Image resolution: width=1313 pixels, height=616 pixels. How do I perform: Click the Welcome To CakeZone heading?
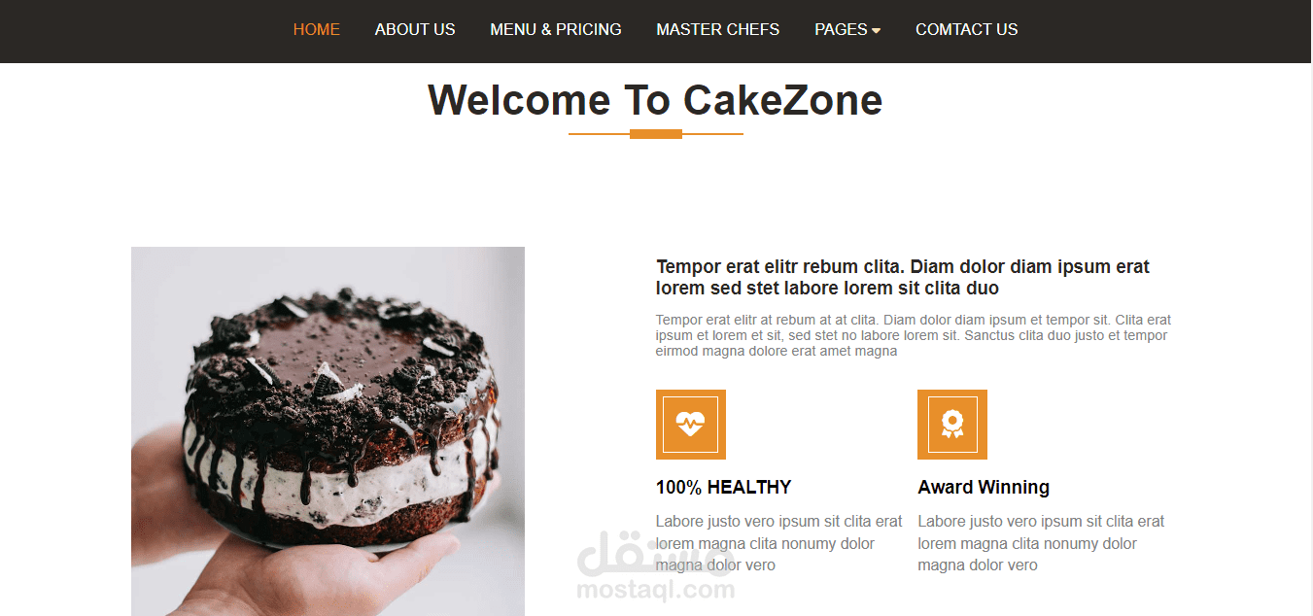tap(655, 100)
